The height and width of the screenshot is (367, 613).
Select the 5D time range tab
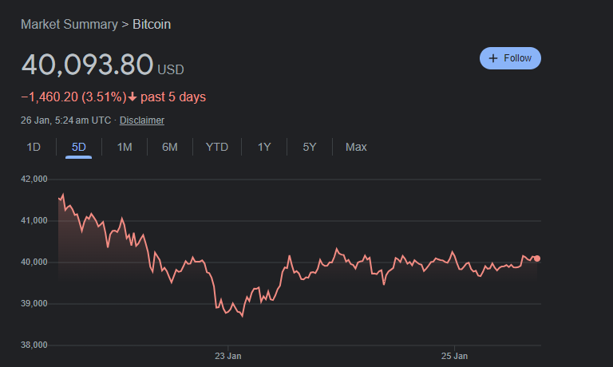pyautogui.click(x=78, y=147)
